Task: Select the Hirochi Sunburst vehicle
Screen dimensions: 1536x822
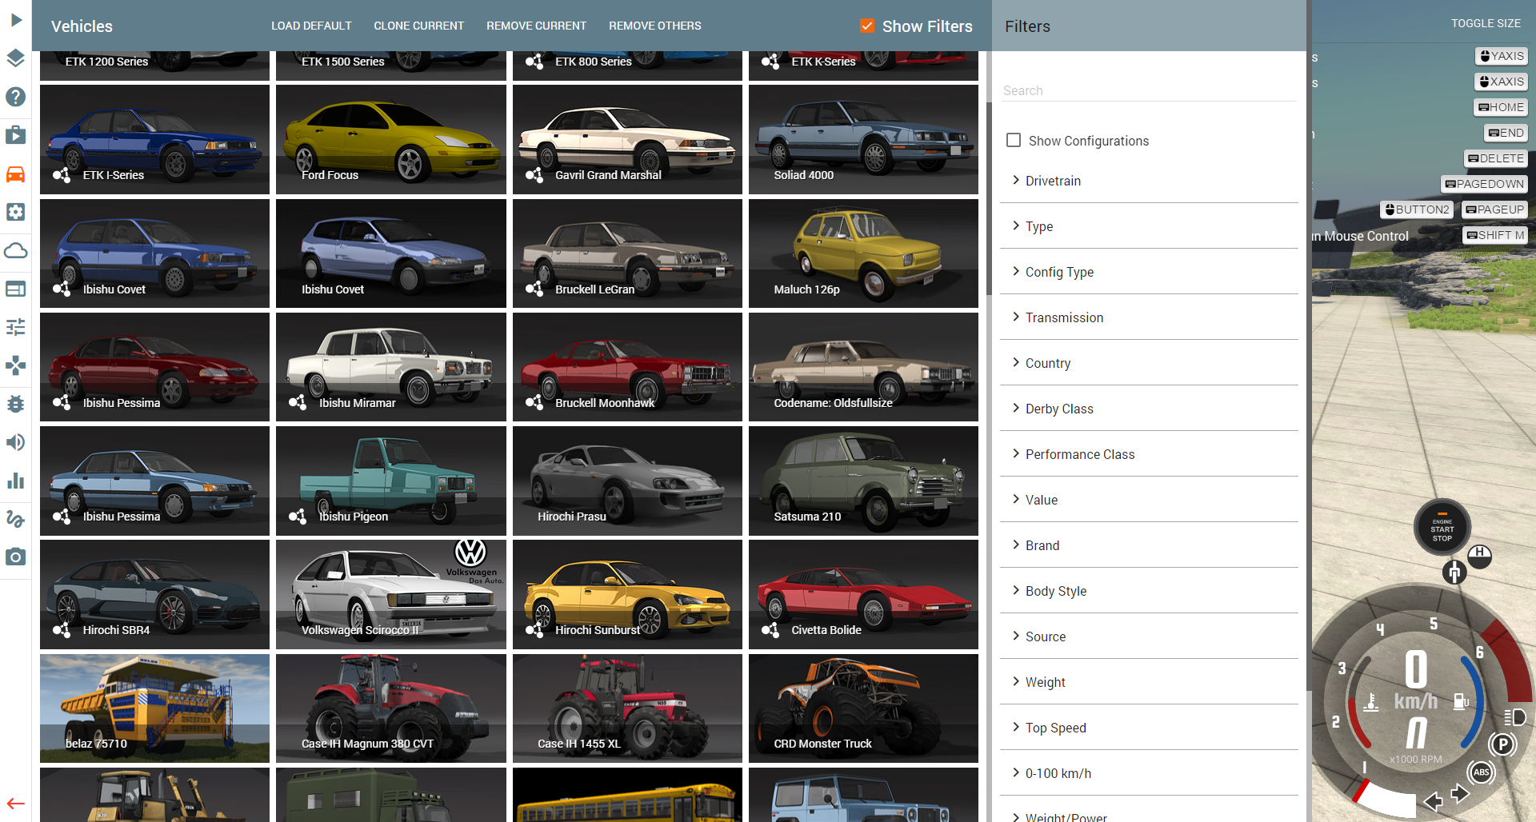Action: 627,594
